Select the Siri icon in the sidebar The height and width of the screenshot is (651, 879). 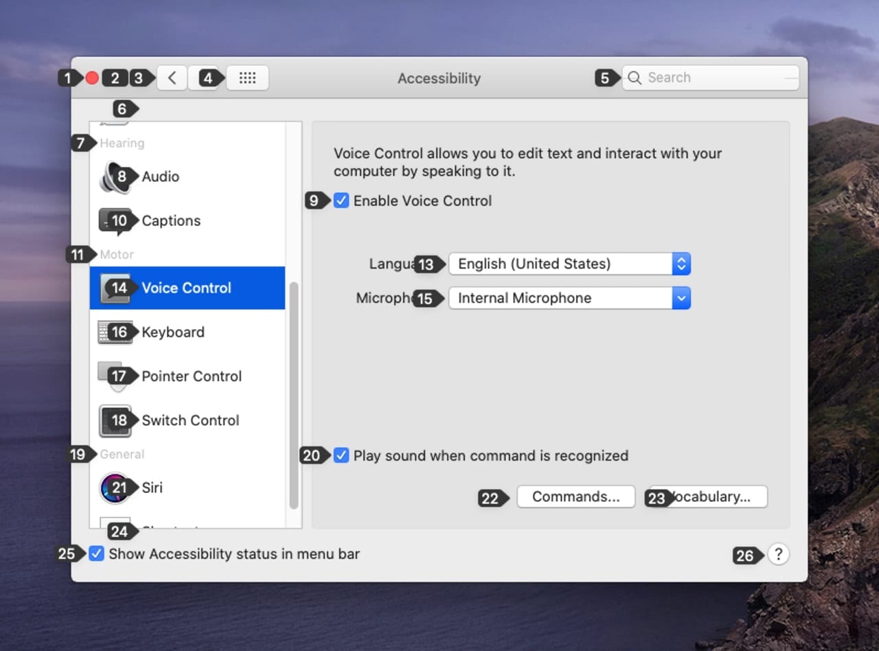[x=114, y=488]
